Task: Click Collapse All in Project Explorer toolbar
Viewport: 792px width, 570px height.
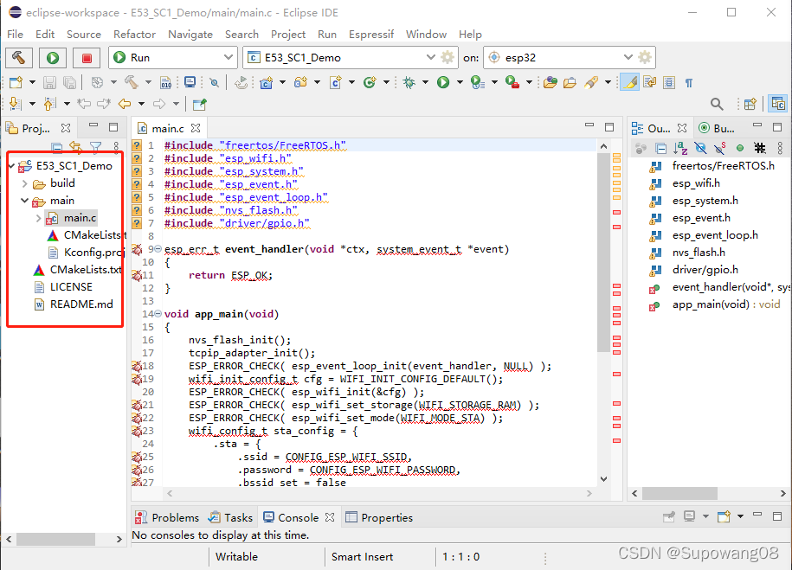Action: [57, 147]
